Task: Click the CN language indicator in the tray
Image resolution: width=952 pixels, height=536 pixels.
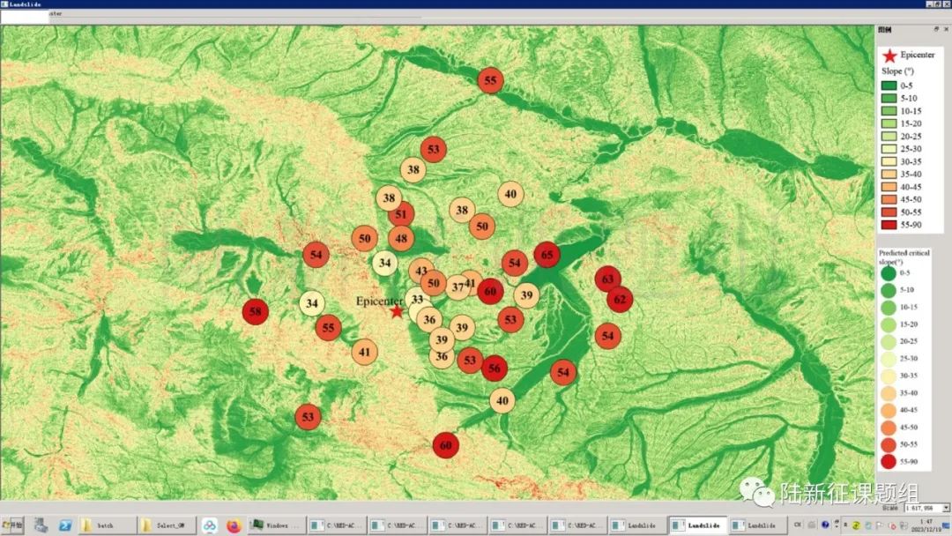Action: coord(798,525)
